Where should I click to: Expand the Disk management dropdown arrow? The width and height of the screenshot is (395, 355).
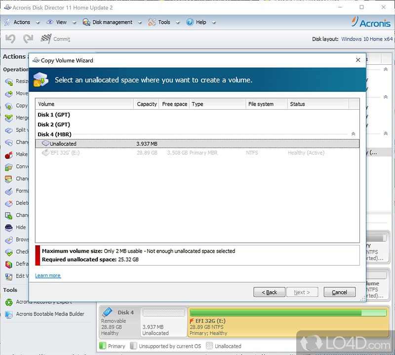point(140,22)
